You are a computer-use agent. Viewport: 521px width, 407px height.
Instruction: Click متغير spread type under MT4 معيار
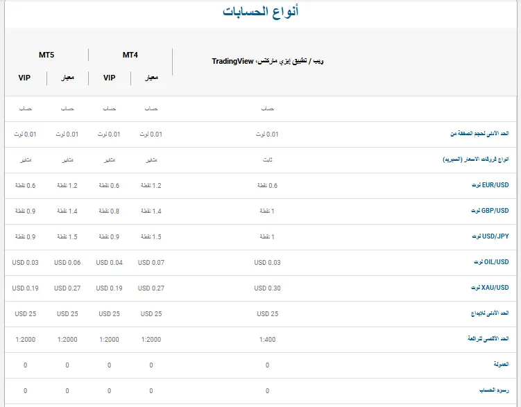point(151,160)
